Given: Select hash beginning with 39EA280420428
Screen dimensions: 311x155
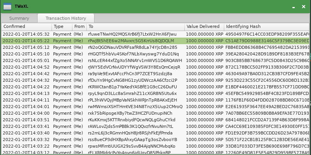Looking at the screenshot, I should coord(267,54).
